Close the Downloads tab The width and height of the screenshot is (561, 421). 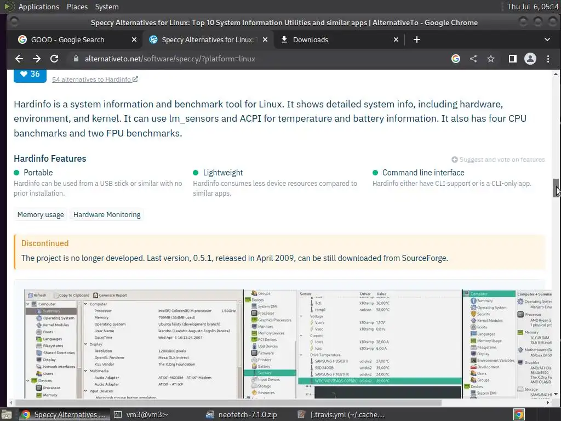[396, 39]
